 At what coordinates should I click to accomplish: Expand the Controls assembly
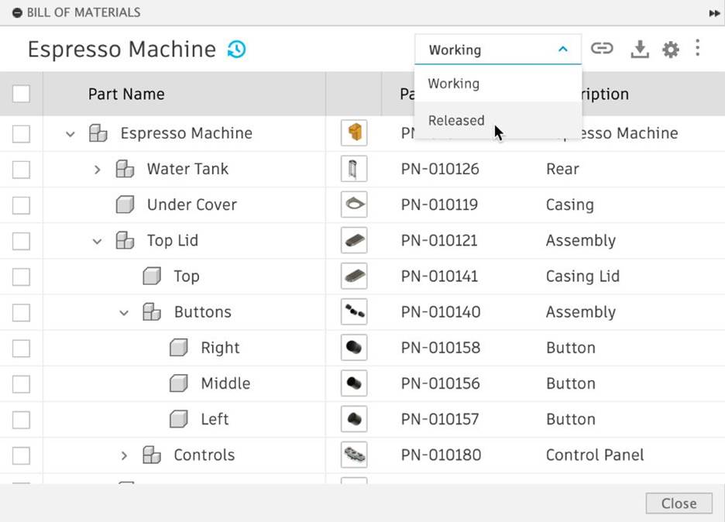[124, 455]
